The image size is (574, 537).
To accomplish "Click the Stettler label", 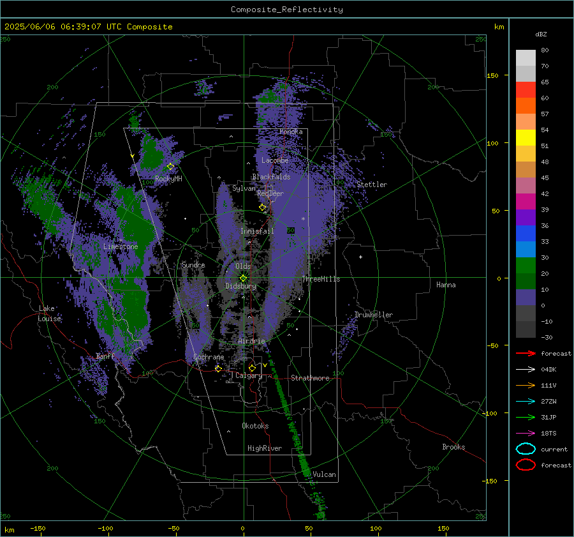I will coord(372,185).
